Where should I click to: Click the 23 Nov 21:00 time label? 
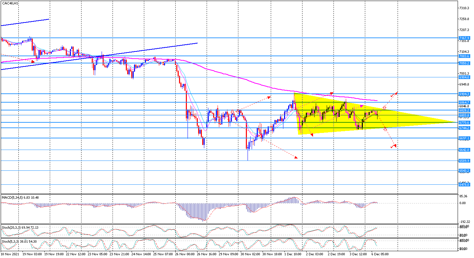[x=120, y=254]
